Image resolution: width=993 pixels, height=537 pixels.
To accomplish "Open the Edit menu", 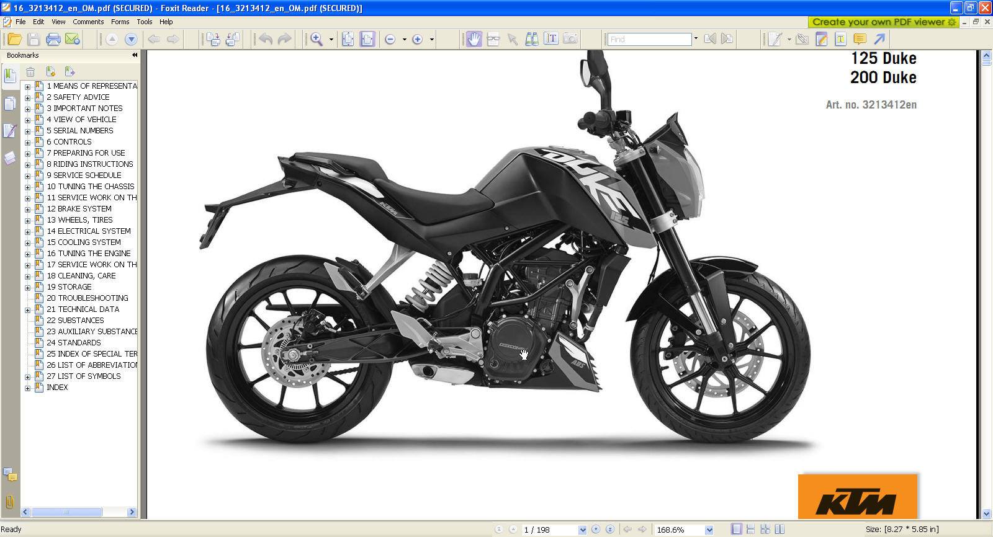I will (38, 22).
